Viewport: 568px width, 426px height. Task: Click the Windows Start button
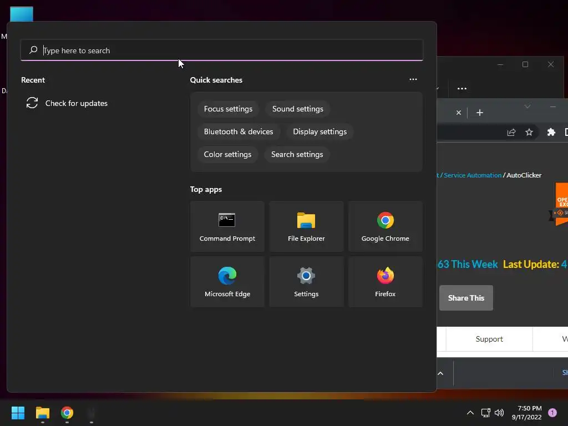(x=18, y=413)
